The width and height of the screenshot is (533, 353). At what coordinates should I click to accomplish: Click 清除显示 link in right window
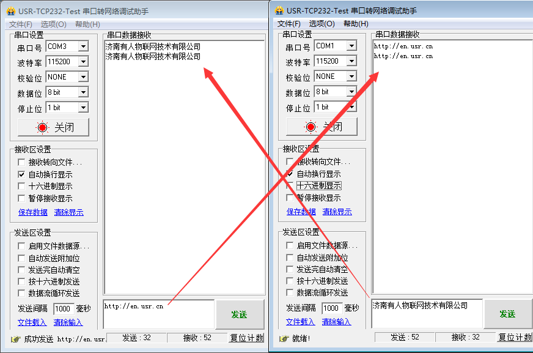pyautogui.click(x=337, y=212)
